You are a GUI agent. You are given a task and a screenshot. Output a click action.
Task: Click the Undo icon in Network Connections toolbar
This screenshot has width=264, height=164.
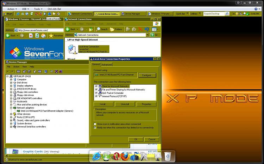(147, 29)
